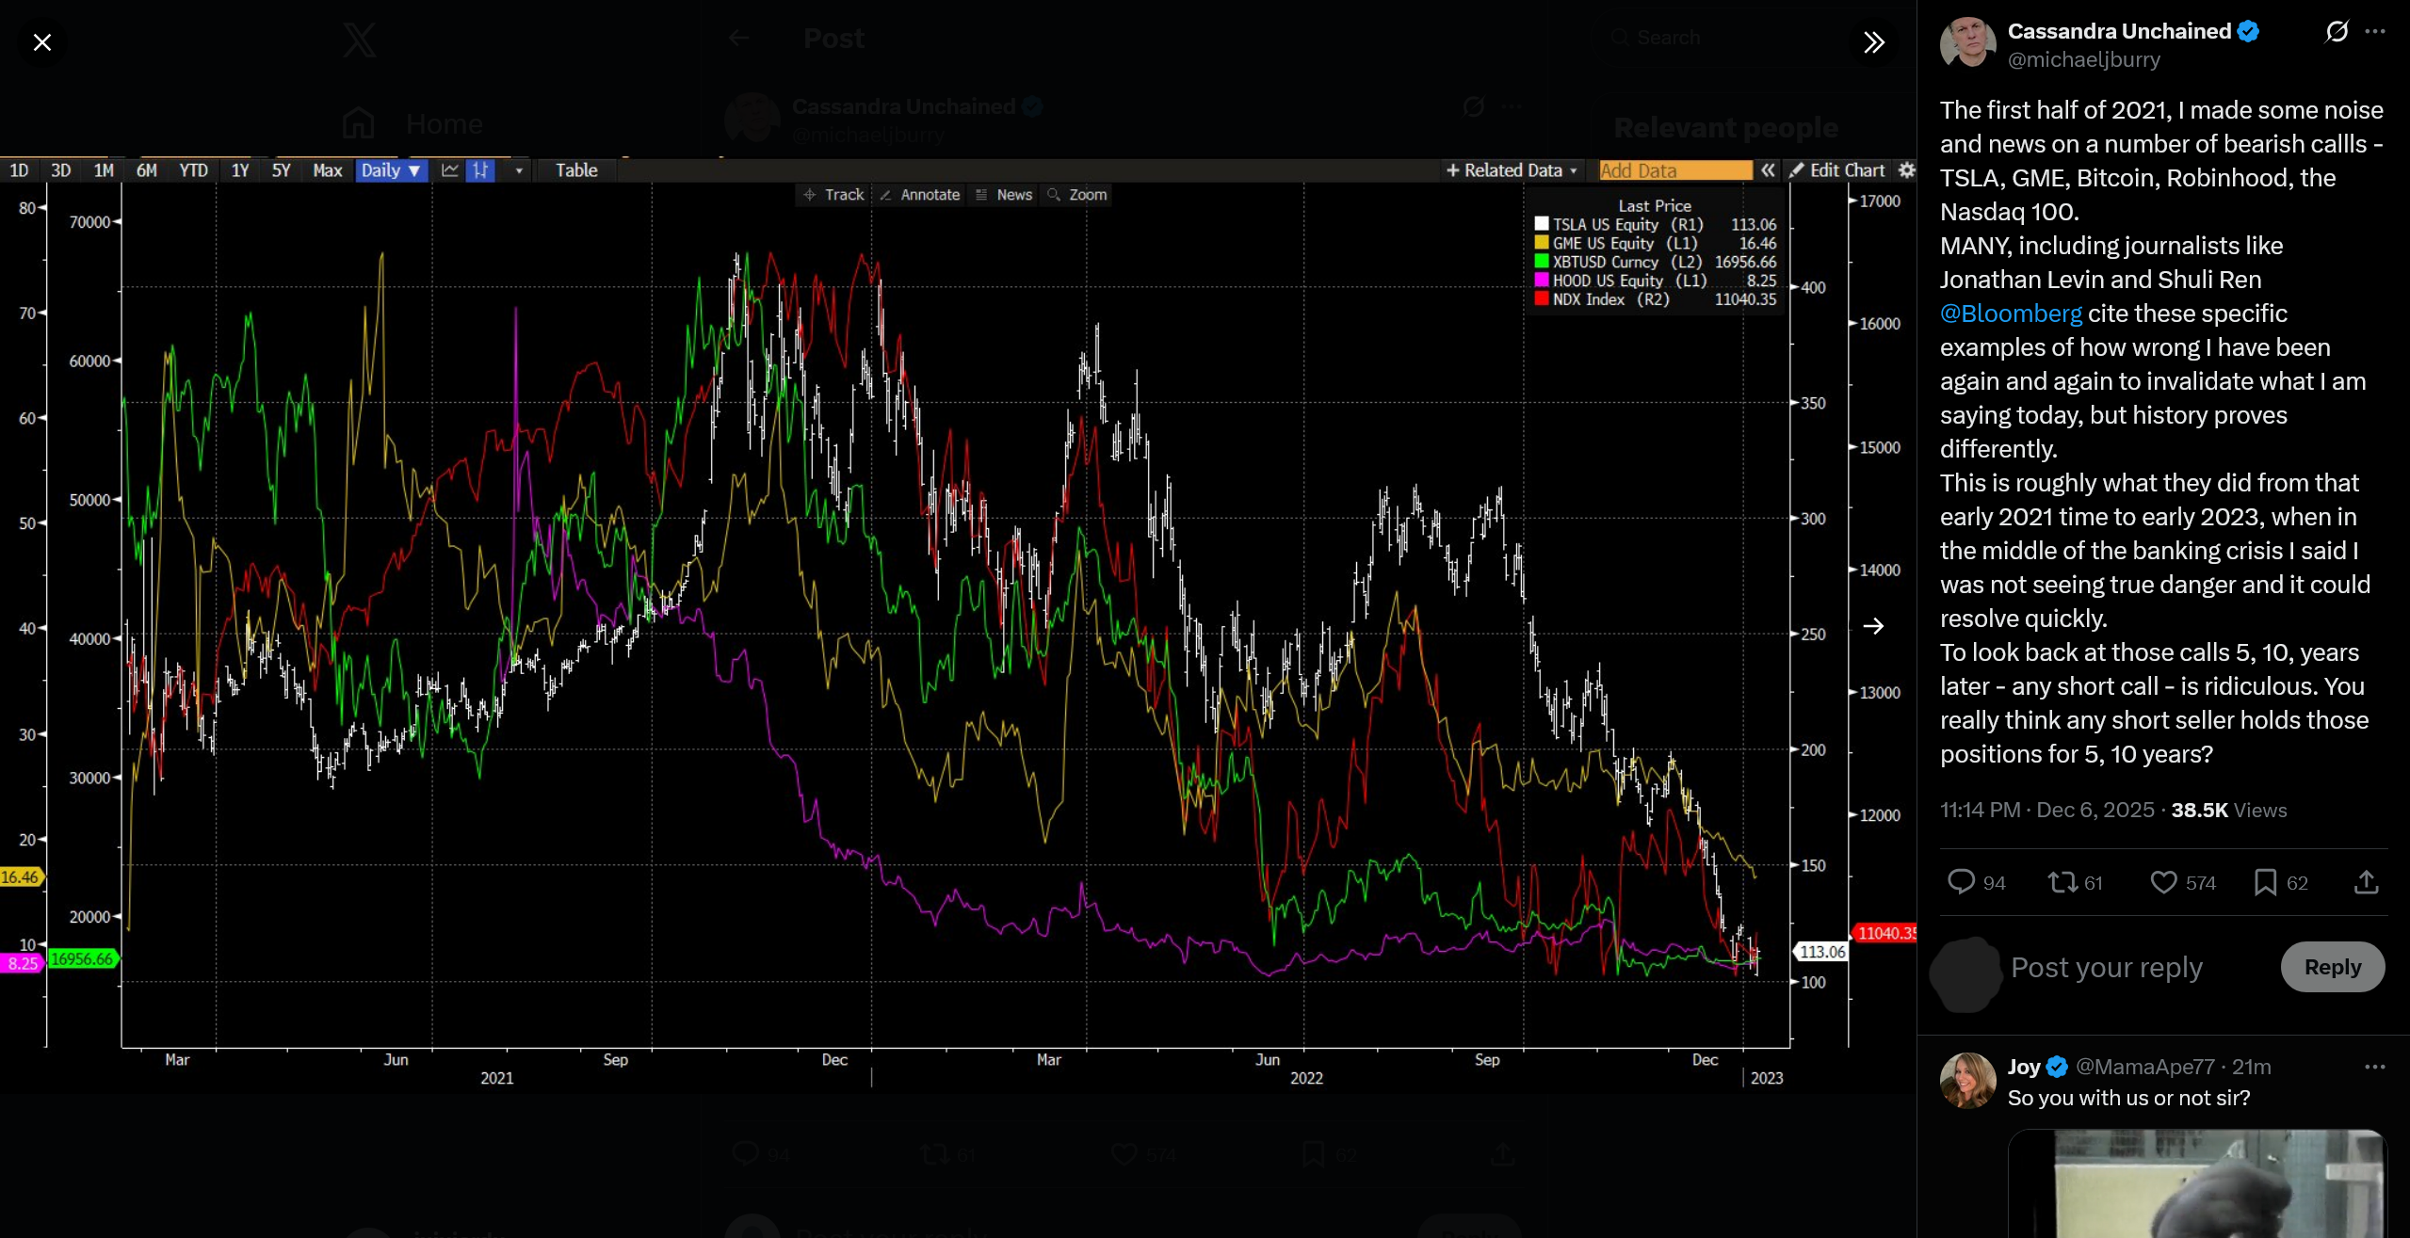This screenshot has width=2410, height=1238.
Task: Click the Daily dropdown on the chart
Action: pyautogui.click(x=390, y=170)
